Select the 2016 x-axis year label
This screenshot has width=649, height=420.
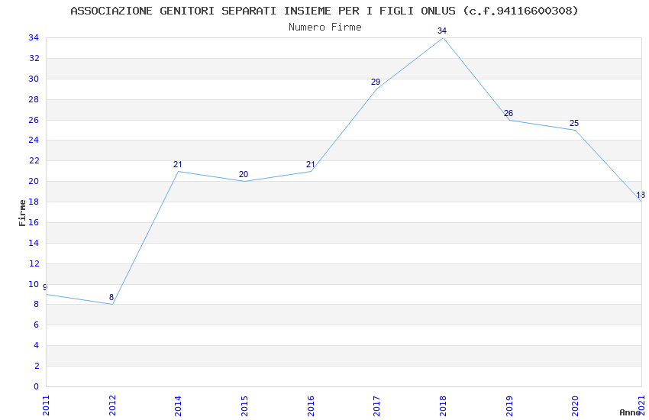(311, 405)
